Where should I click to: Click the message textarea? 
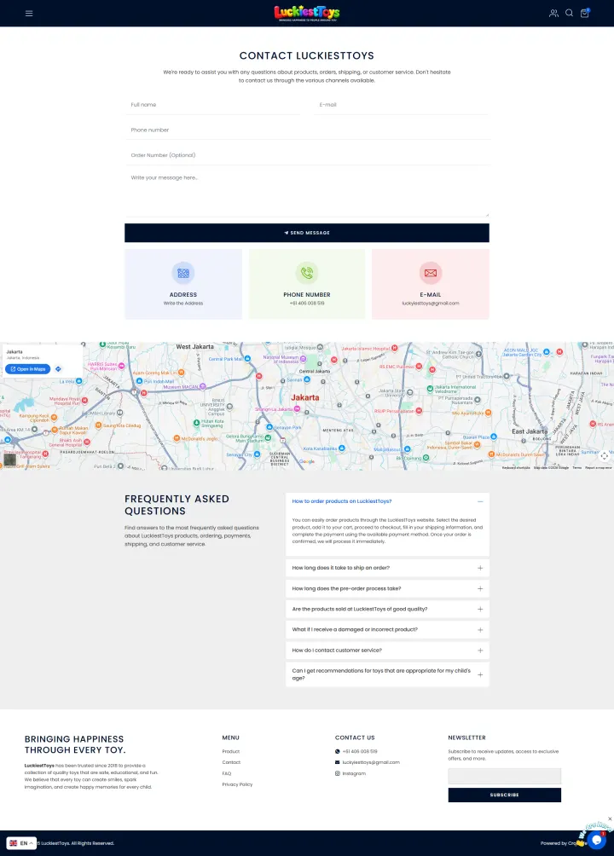(x=307, y=194)
